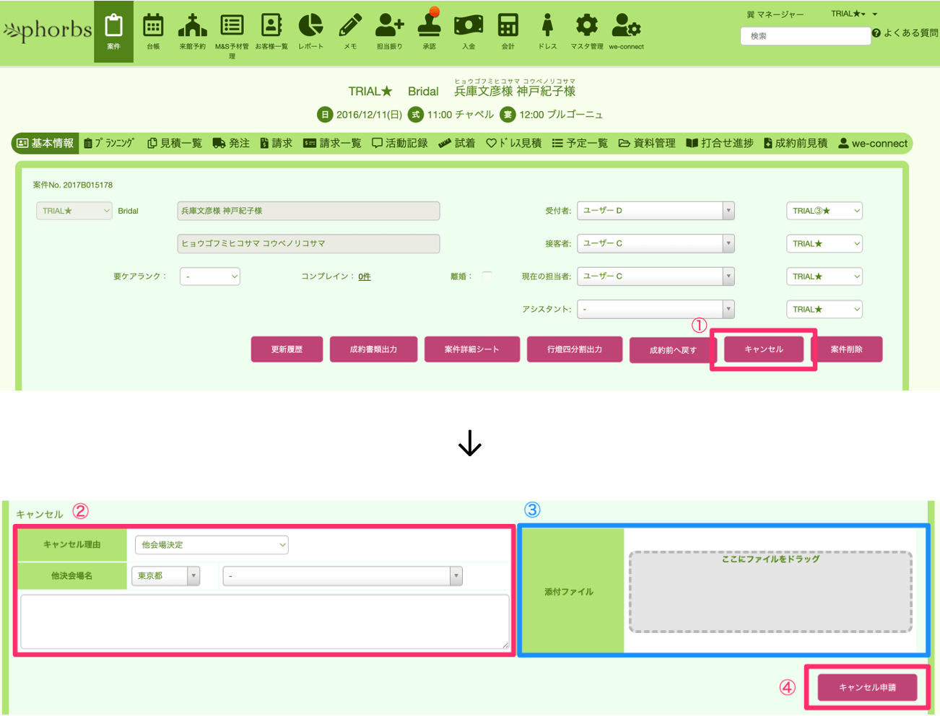
Task: Click the キャンセル button
Action: click(764, 349)
